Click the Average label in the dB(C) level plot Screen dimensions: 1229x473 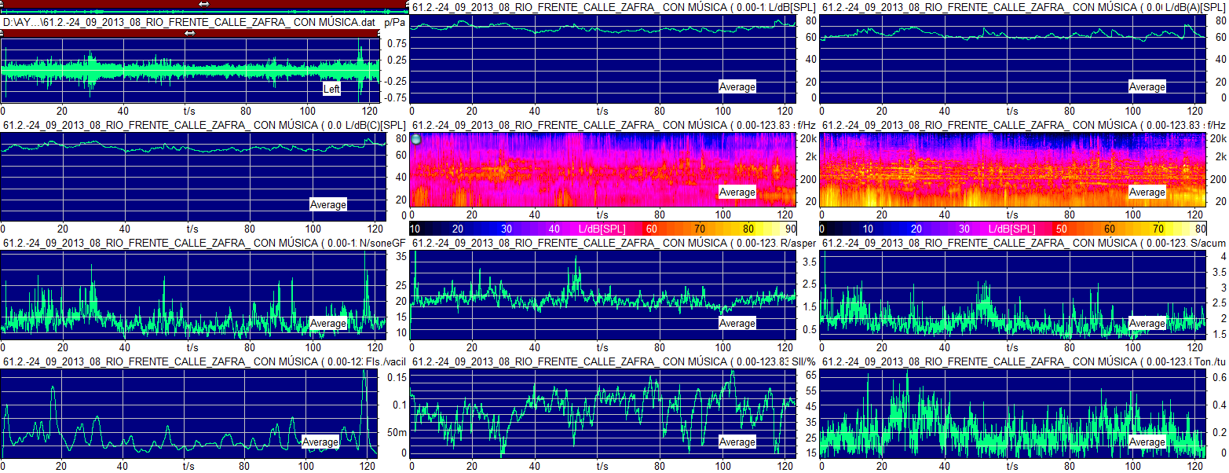point(327,204)
